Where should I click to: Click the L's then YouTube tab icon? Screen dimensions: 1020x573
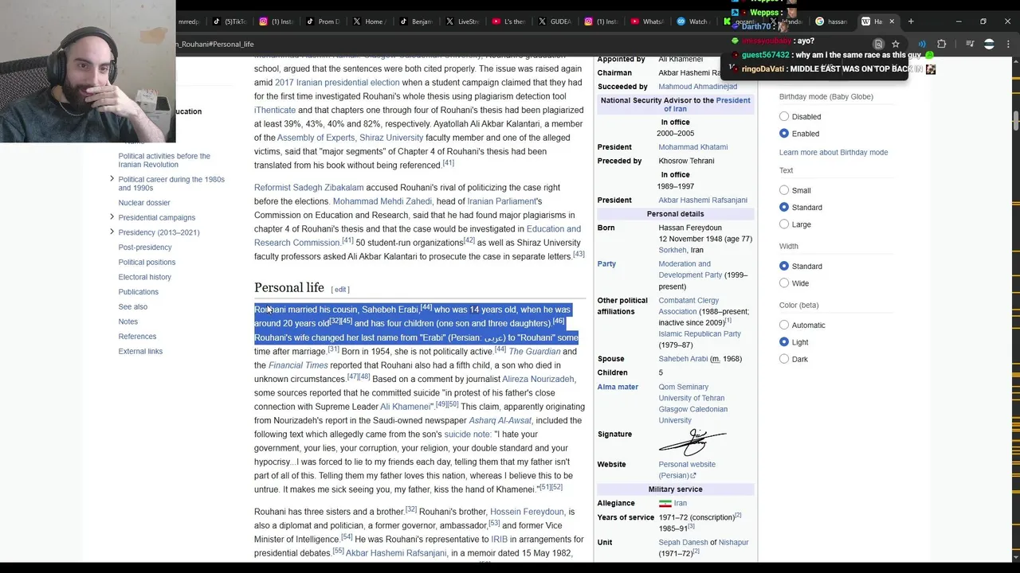(x=496, y=21)
